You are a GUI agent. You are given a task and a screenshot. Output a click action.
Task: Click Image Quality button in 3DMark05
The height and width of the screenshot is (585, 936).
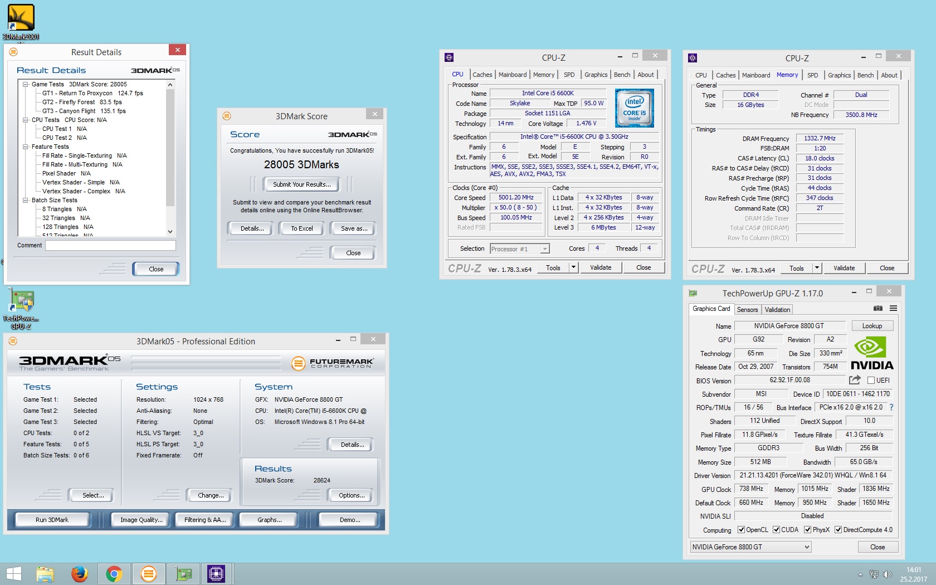tap(142, 520)
